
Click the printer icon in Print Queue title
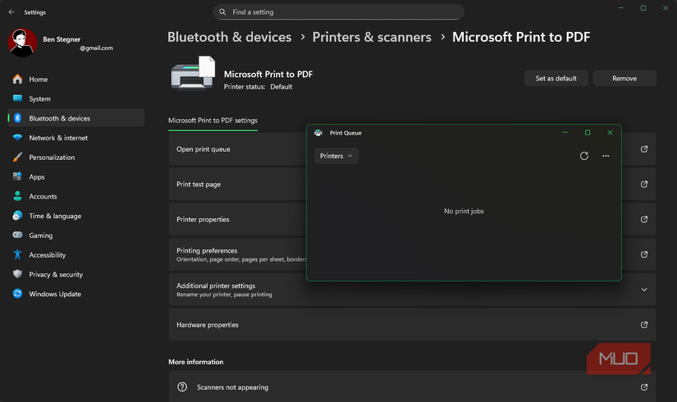318,133
